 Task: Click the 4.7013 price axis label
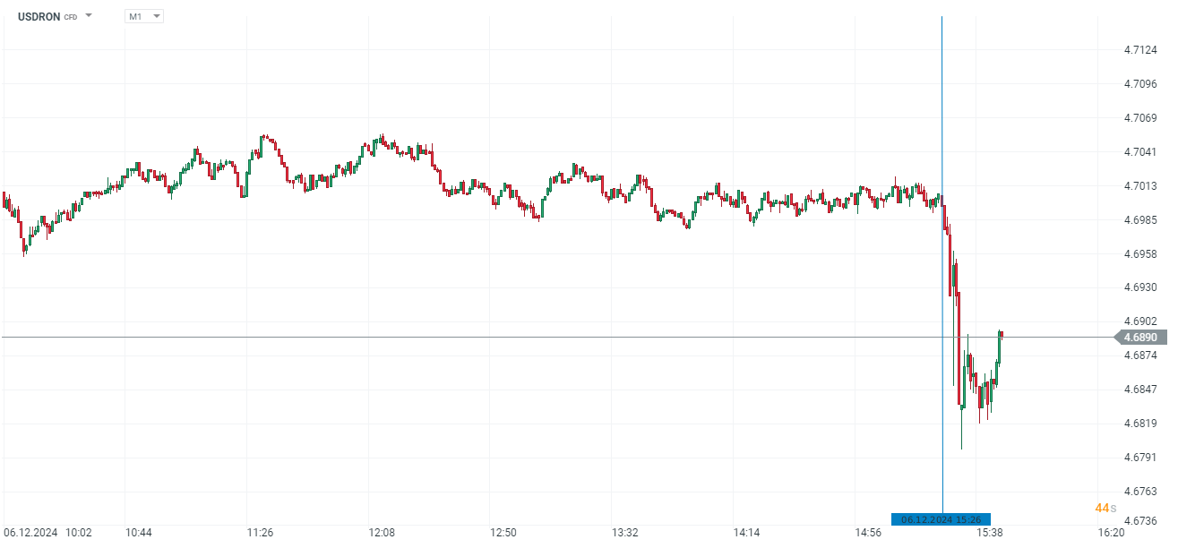(1139, 186)
